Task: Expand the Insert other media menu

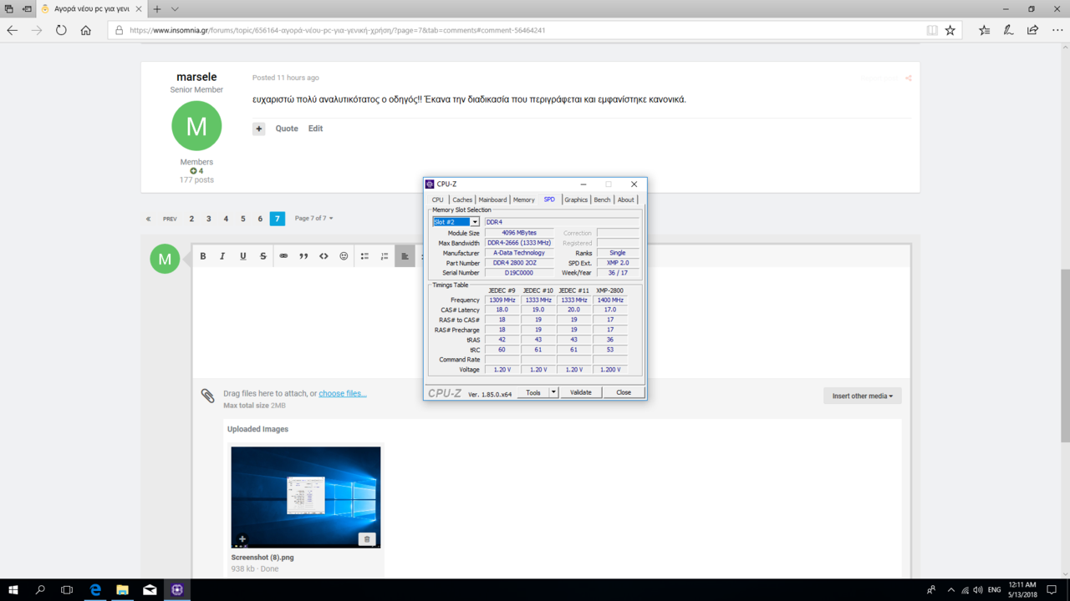Action: pyautogui.click(x=863, y=396)
